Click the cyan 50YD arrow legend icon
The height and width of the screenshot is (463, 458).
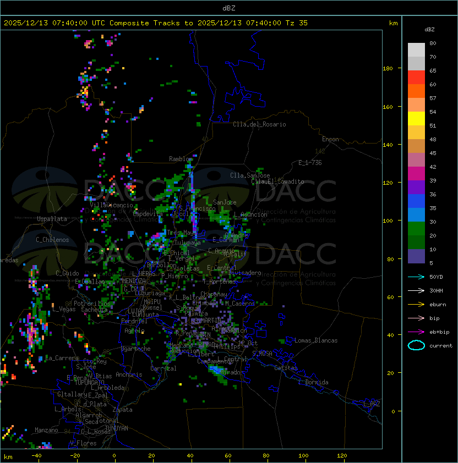416,277
